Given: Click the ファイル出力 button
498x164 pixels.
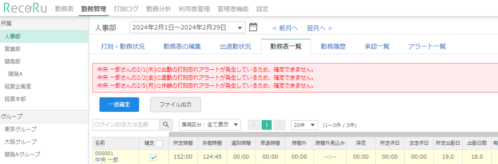Looking at the screenshot, I should (176, 105).
